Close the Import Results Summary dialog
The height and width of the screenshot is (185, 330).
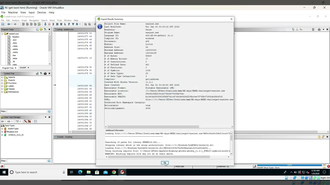click(231, 19)
